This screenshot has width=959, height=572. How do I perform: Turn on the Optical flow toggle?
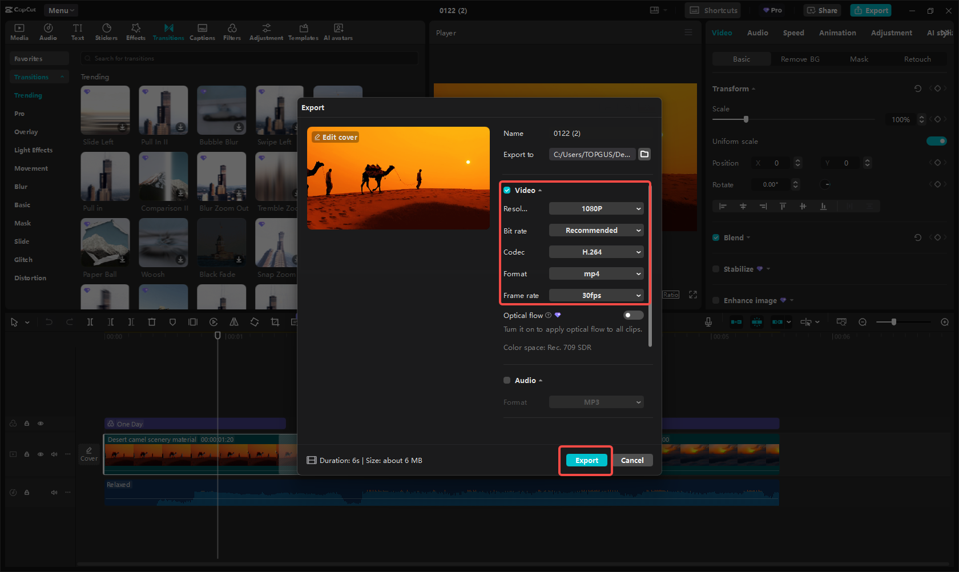[x=633, y=315]
